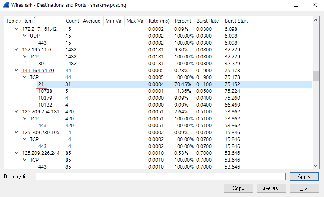Select the port 10738 row
324x197 pixels.
[x=158, y=91]
